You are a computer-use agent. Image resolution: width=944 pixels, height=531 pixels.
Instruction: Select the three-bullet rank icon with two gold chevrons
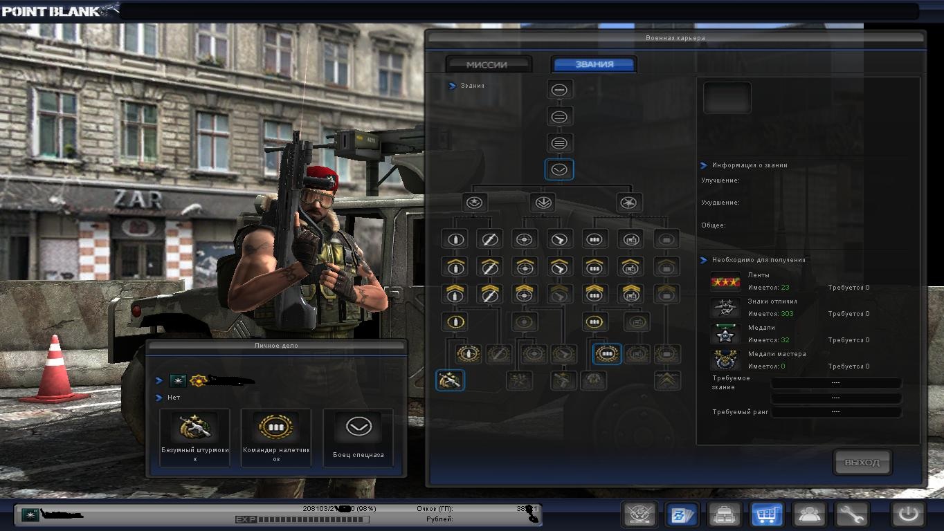tap(594, 294)
